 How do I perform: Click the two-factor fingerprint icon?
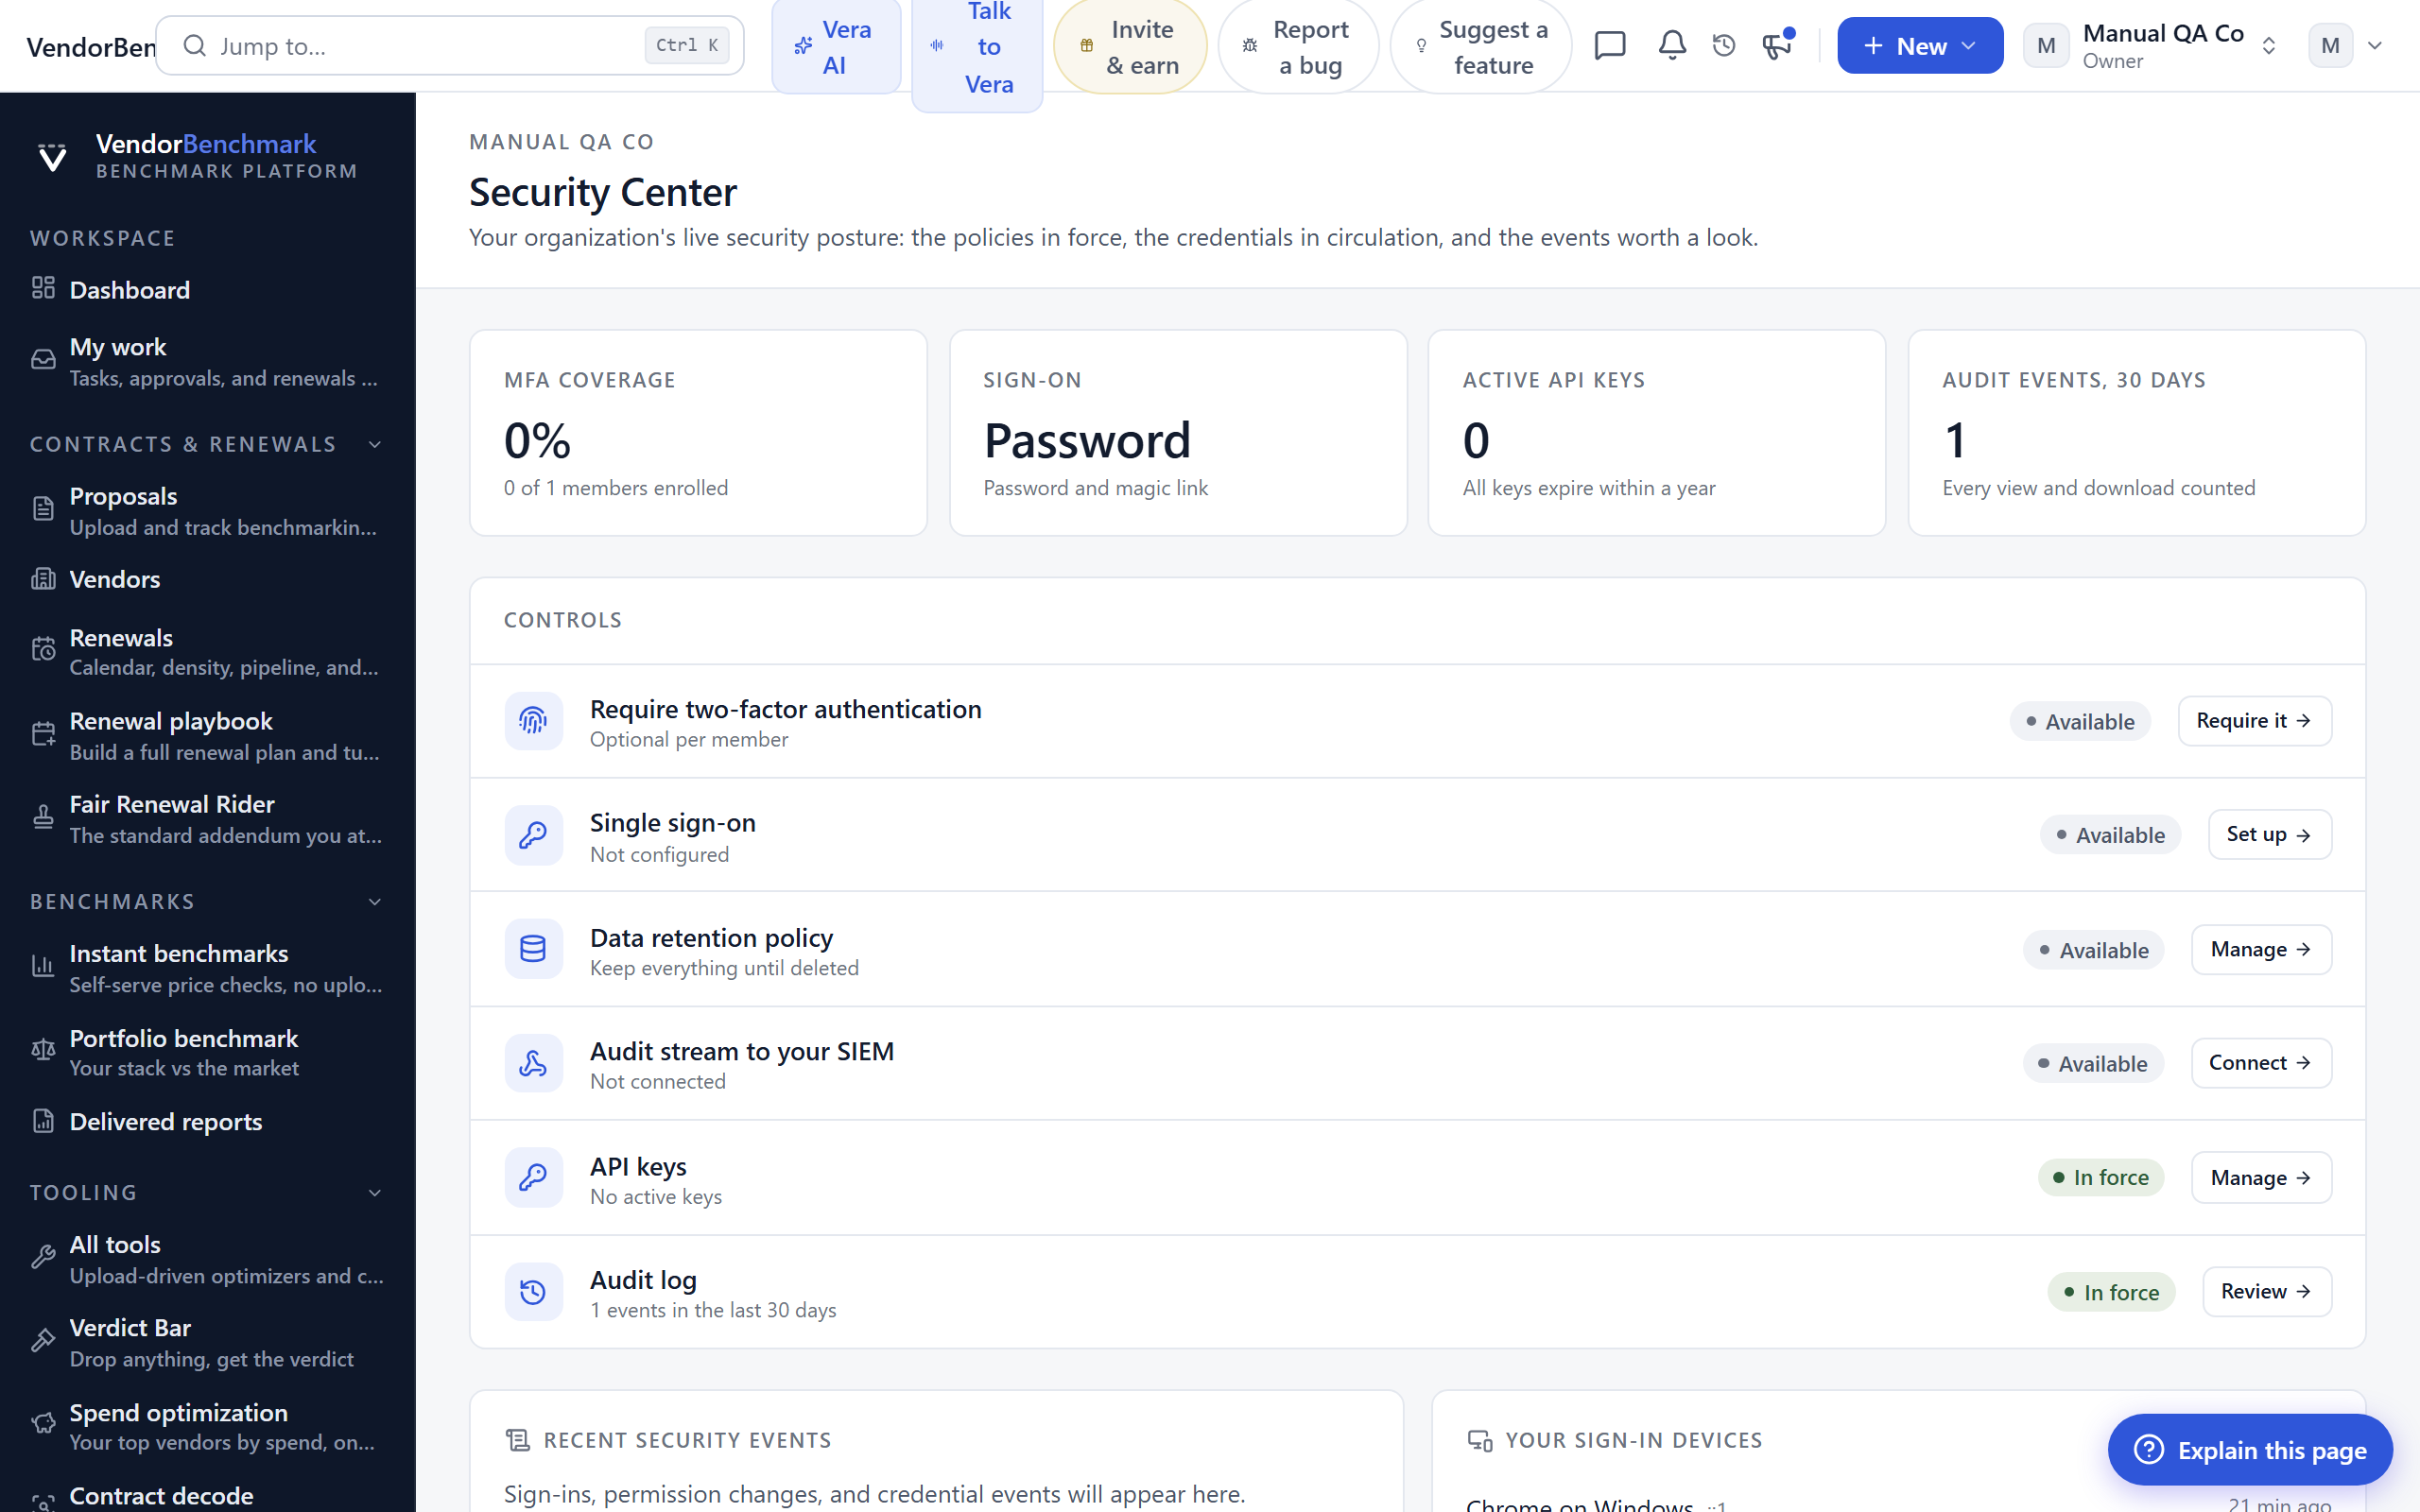click(x=533, y=721)
